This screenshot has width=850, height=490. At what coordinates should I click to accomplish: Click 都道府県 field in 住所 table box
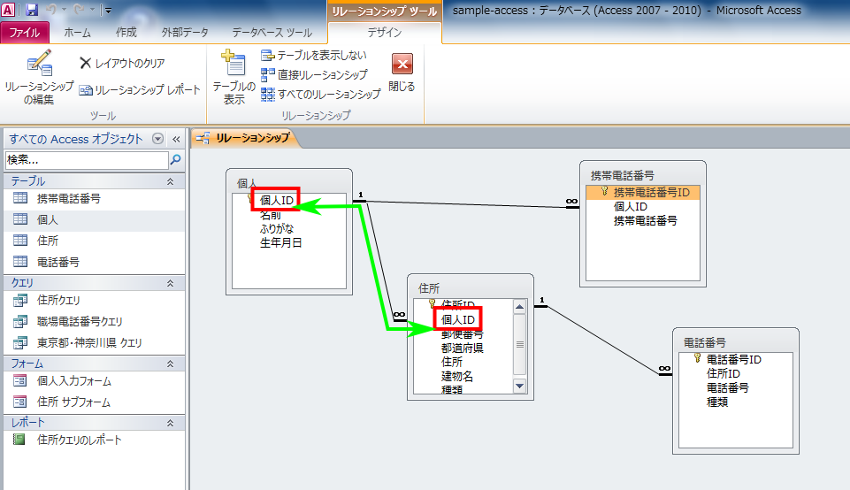(462, 348)
